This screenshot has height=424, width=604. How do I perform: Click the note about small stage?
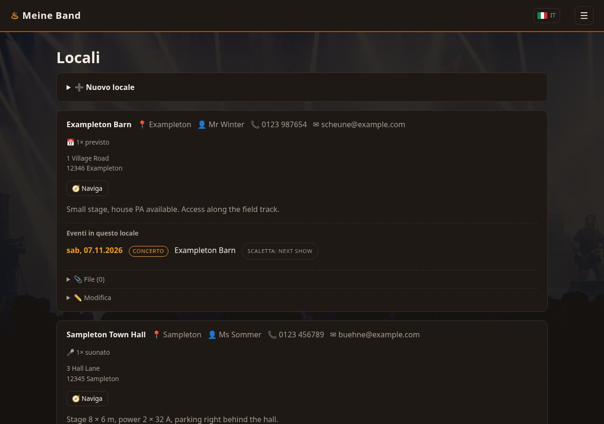173,209
